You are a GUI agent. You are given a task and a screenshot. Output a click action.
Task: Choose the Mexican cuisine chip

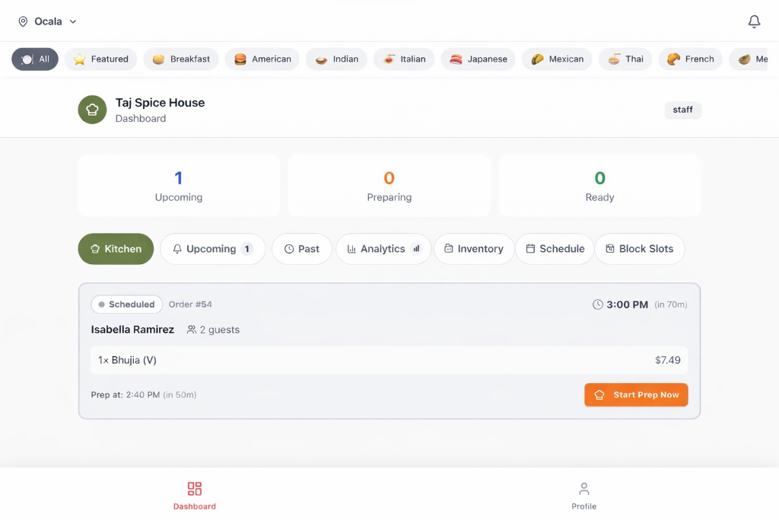tap(557, 59)
